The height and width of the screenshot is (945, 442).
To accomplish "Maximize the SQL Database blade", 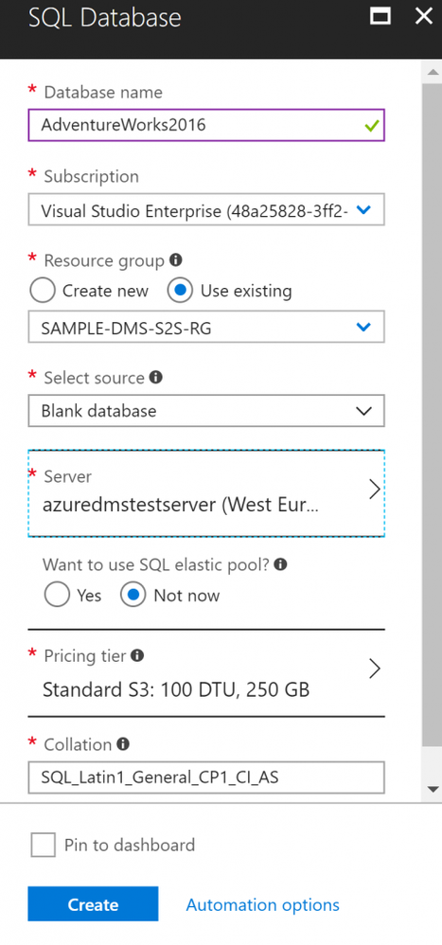I will (x=380, y=16).
